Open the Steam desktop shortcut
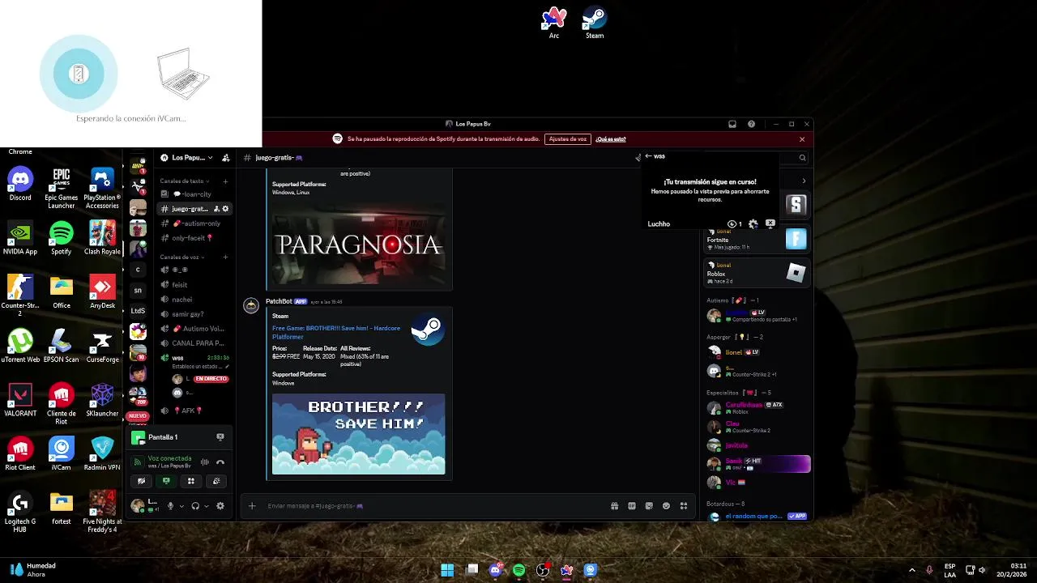 595,23
